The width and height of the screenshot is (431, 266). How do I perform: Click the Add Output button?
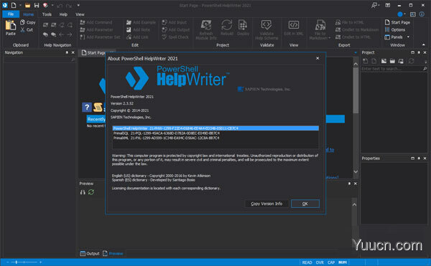(x=176, y=29)
